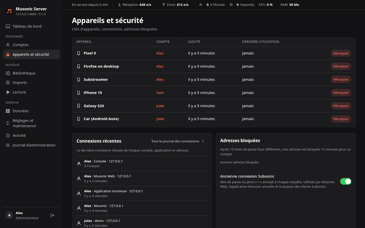Revoke the Galaxy S24 device

click(x=341, y=106)
